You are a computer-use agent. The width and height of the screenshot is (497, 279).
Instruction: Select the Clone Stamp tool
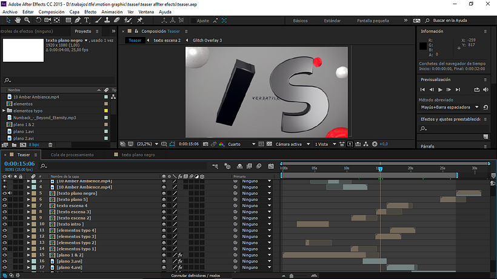[107, 20]
